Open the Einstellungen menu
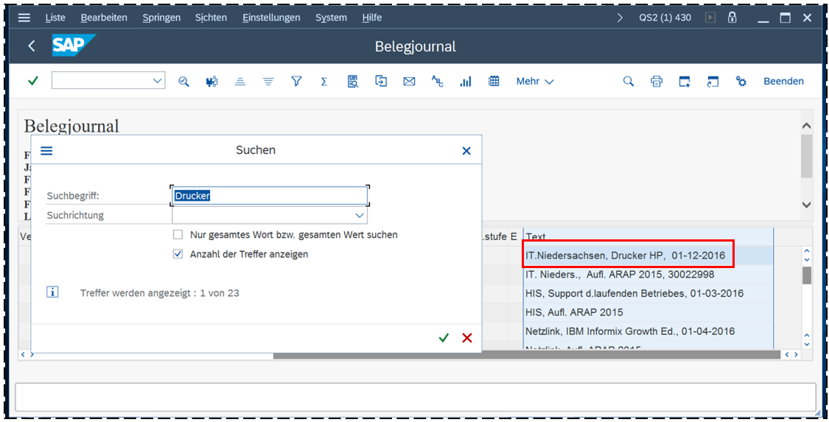This screenshot has height=422, width=829. coord(271,18)
